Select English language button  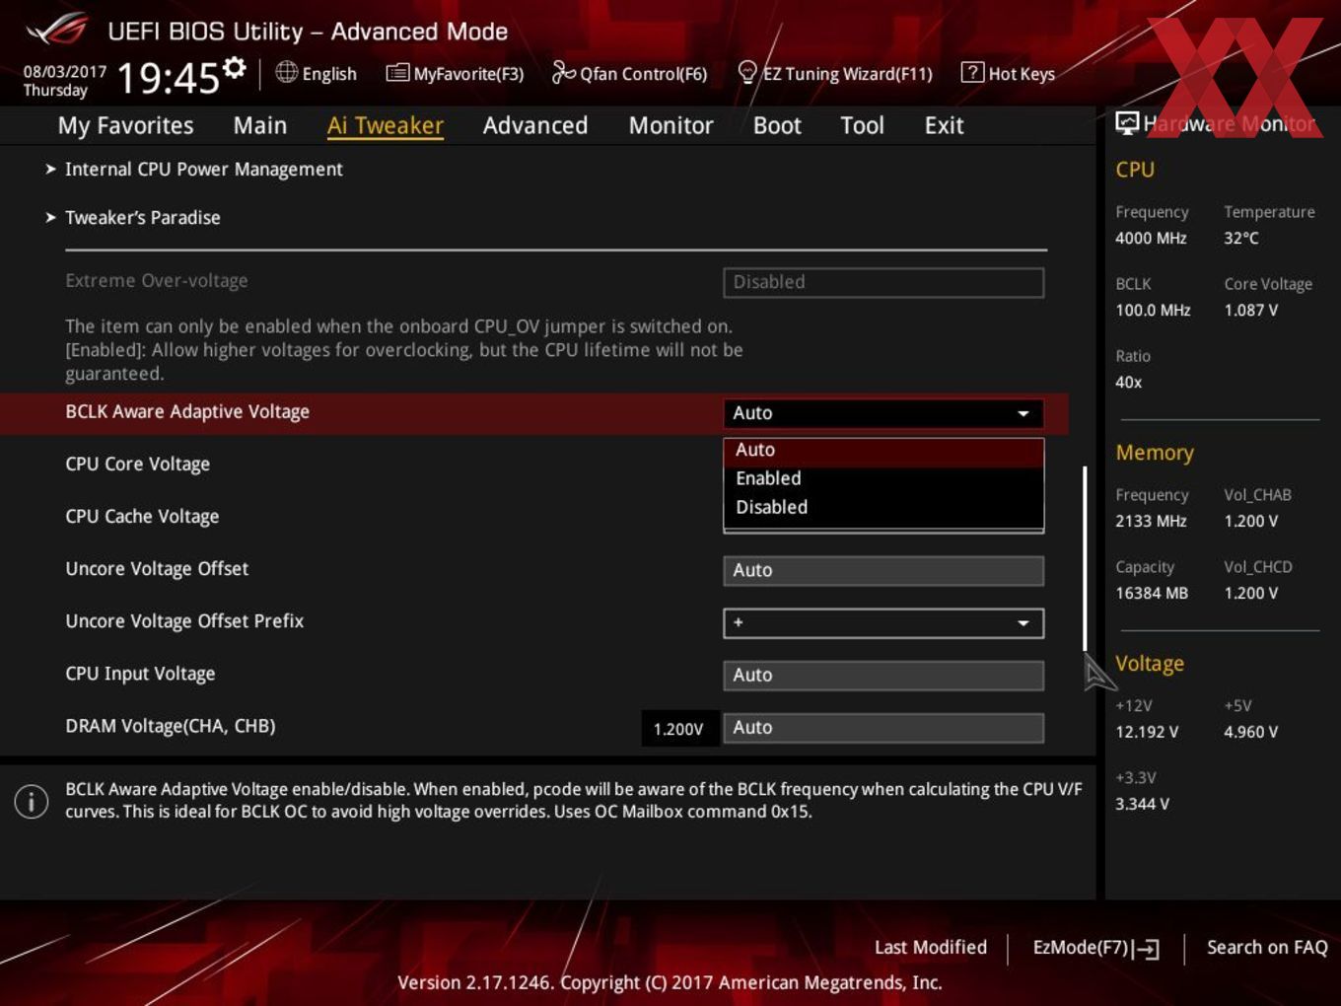pos(317,73)
